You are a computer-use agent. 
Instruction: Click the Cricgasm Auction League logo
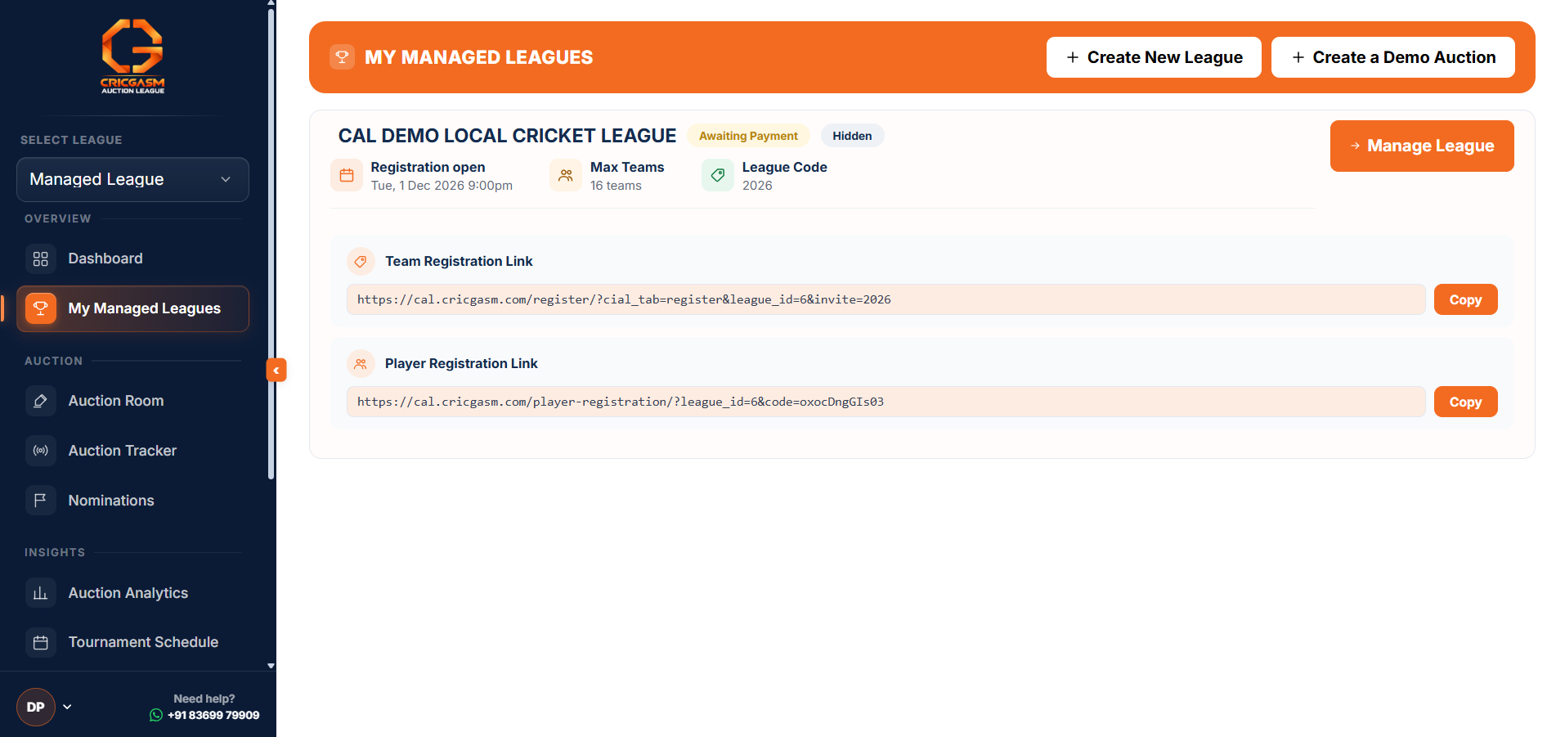click(132, 56)
